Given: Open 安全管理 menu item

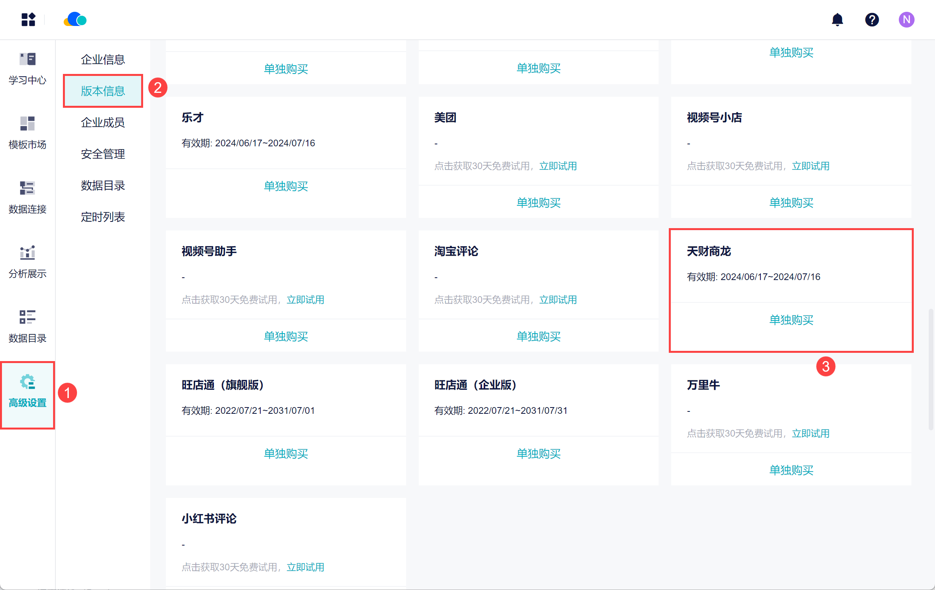Looking at the screenshot, I should click(103, 154).
